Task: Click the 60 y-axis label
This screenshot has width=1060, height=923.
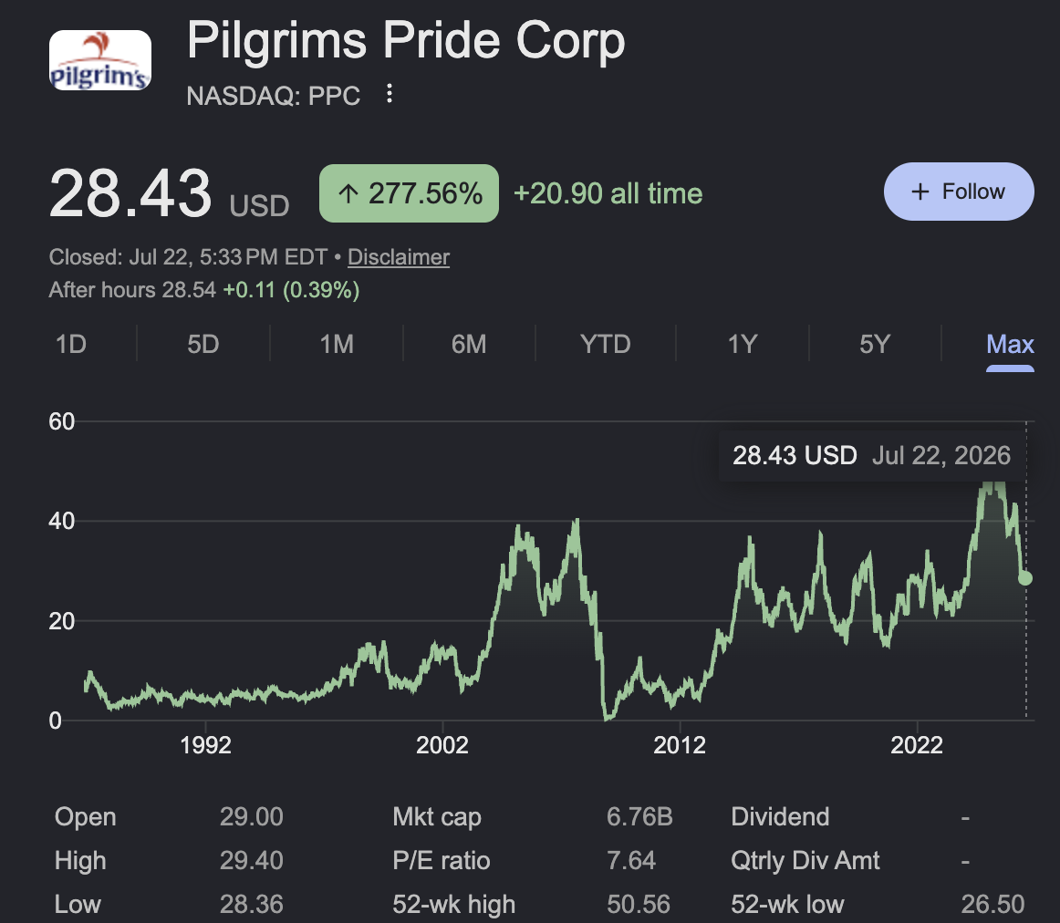Action: (61, 421)
